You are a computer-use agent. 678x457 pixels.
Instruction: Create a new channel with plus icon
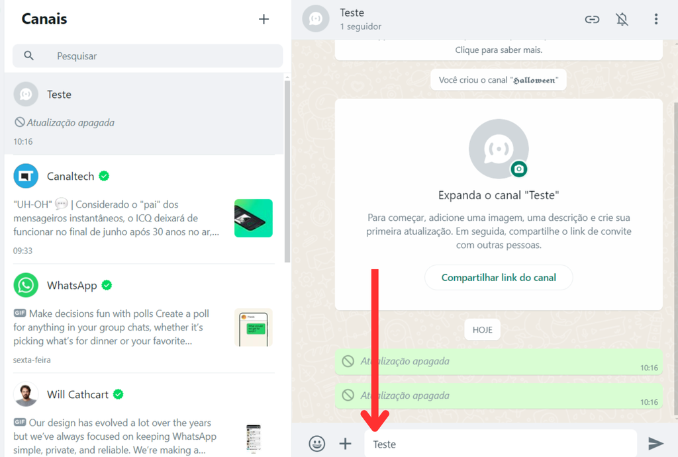(x=264, y=19)
